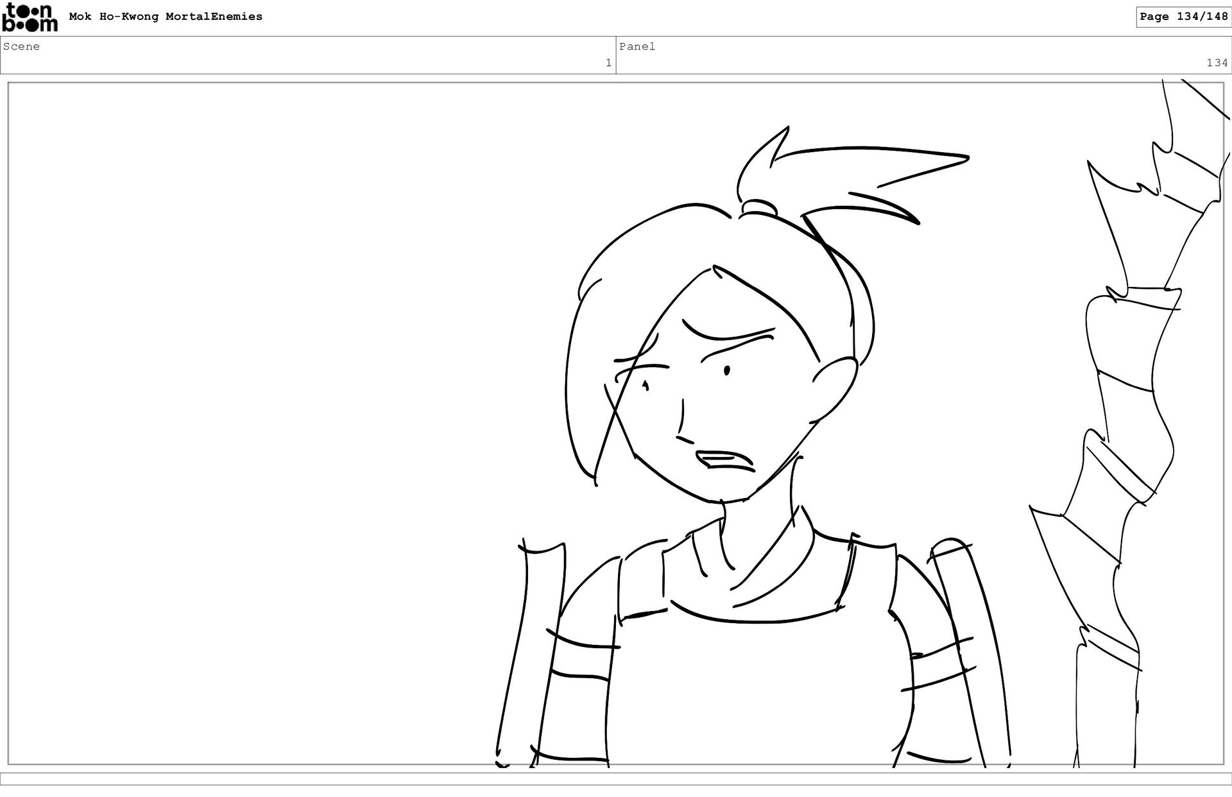Screen dimensions: 1232x797
Task: Click the character's right eye dot
Action: point(726,370)
